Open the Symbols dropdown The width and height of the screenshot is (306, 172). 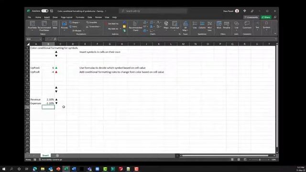pos(266,26)
